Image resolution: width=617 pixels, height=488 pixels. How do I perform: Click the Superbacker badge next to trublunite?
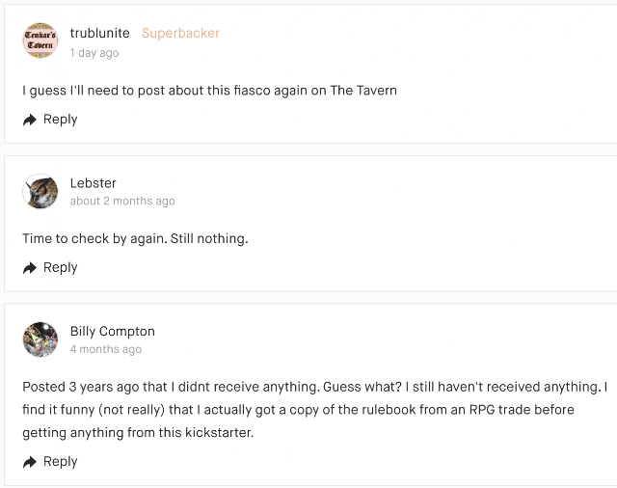point(180,33)
